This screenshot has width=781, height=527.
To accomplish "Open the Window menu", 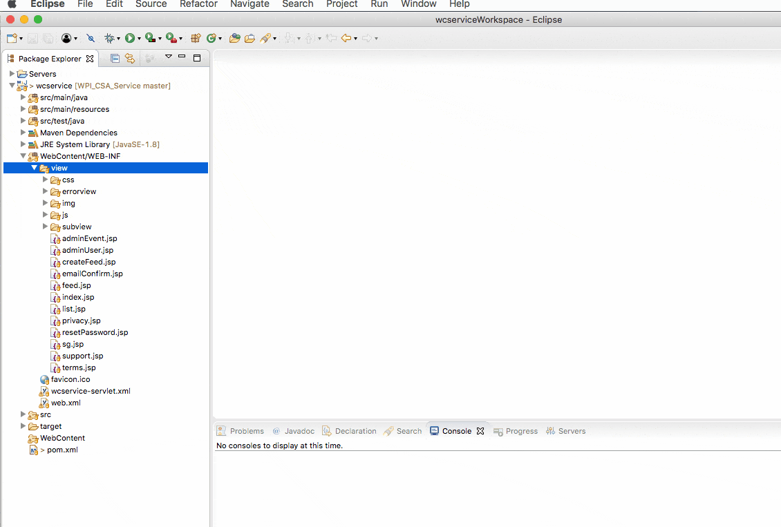I will click(x=418, y=4).
